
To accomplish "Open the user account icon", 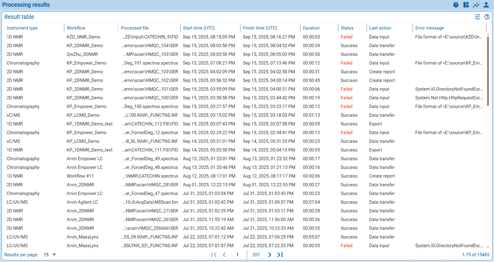I will 486,5.
